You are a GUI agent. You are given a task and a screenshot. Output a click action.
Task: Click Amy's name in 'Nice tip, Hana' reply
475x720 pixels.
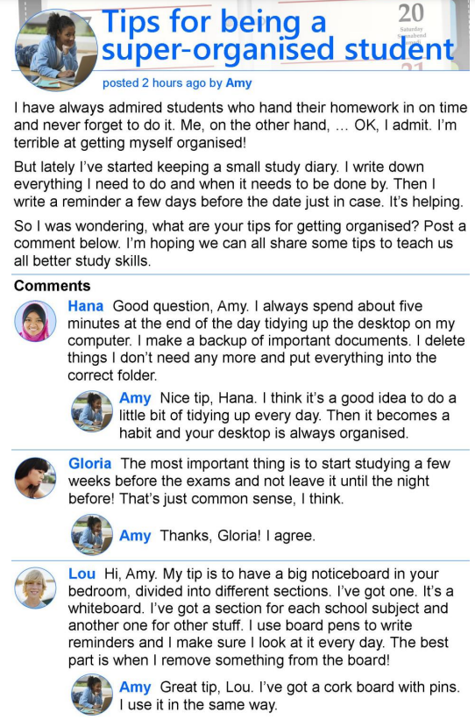point(135,398)
